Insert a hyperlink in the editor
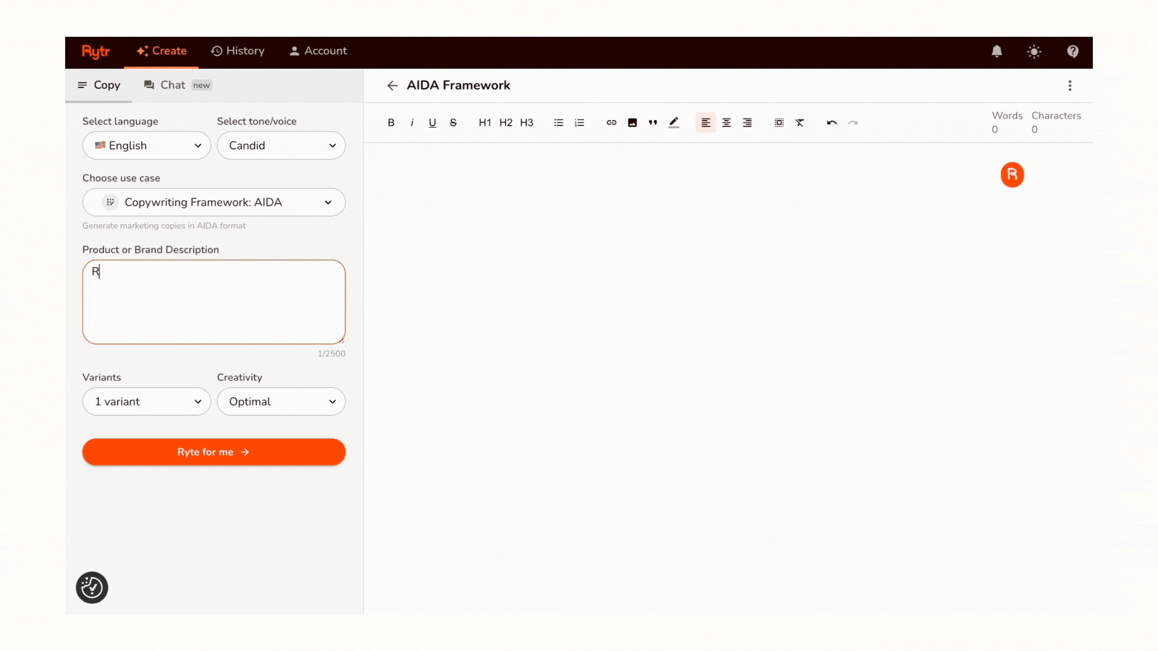The width and height of the screenshot is (1158, 651). [612, 122]
